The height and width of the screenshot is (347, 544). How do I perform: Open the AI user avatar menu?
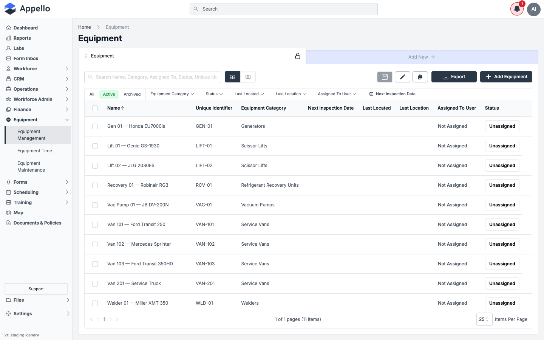pyautogui.click(x=534, y=9)
